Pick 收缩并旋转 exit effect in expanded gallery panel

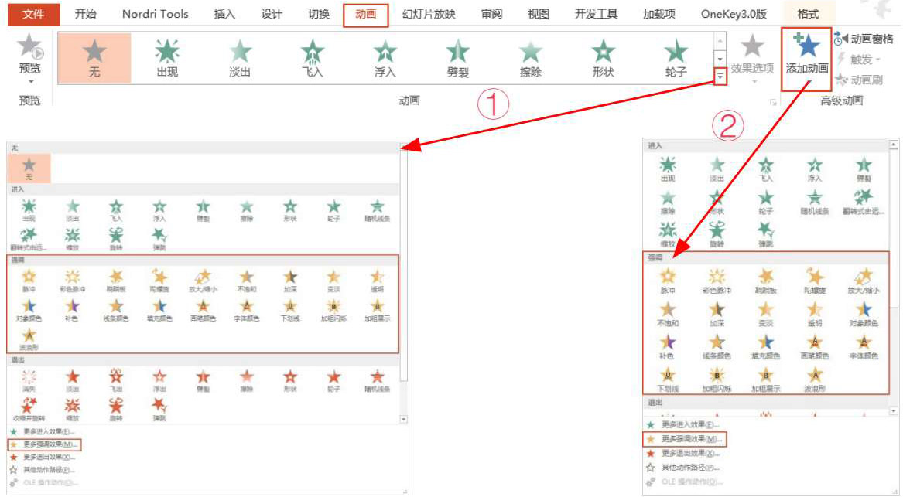pos(29,410)
